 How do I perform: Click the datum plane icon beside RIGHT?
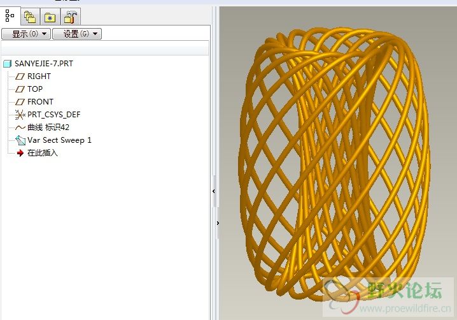click(20, 76)
